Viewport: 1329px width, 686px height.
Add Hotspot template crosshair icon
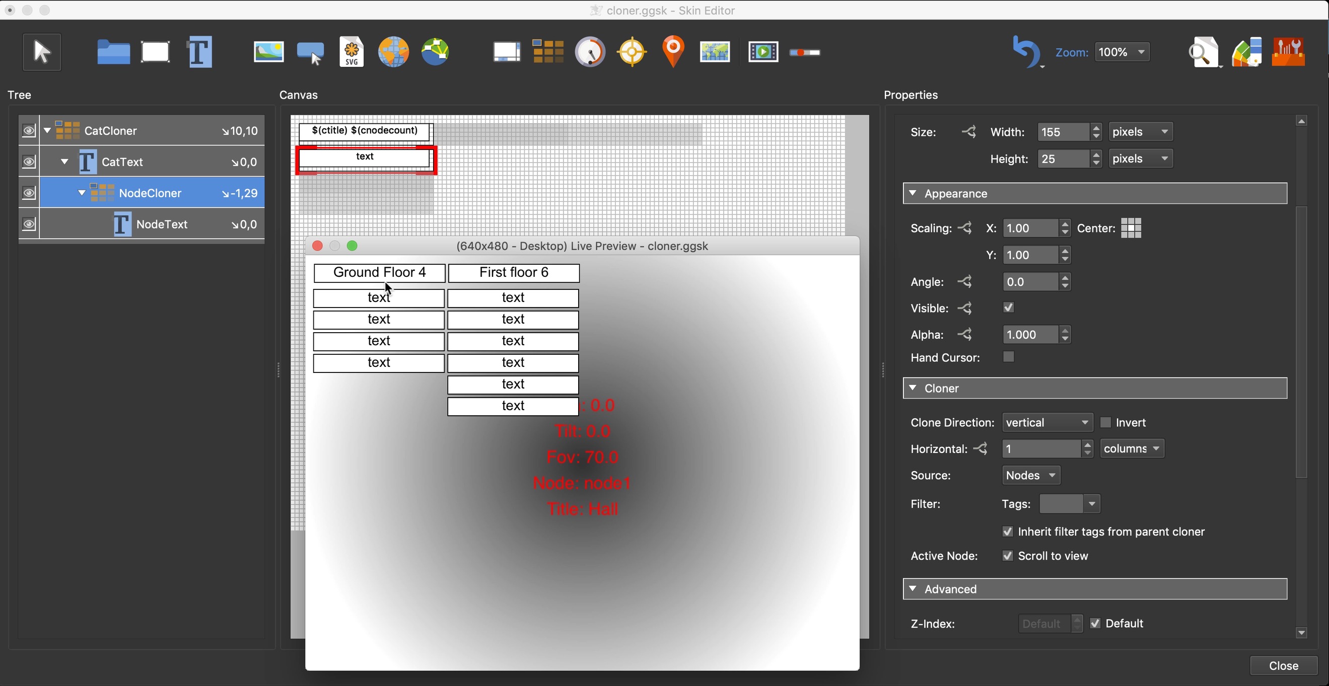[632, 52]
